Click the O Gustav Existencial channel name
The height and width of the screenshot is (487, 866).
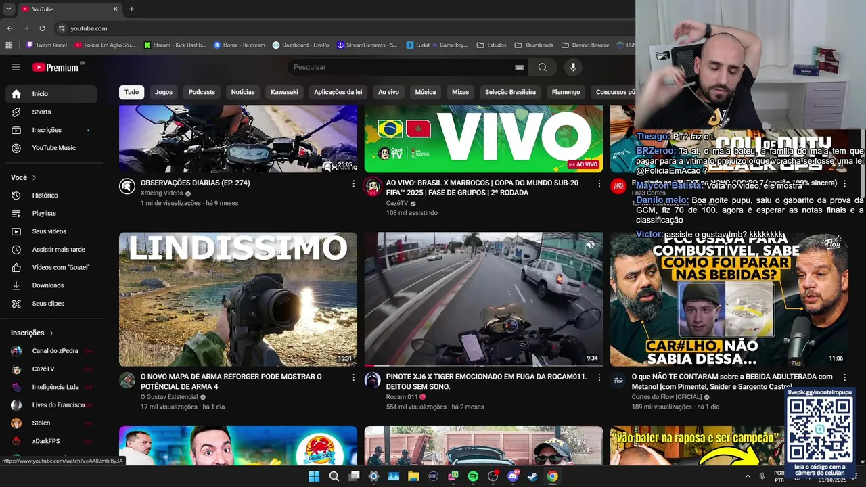pyautogui.click(x=169, y=396)
